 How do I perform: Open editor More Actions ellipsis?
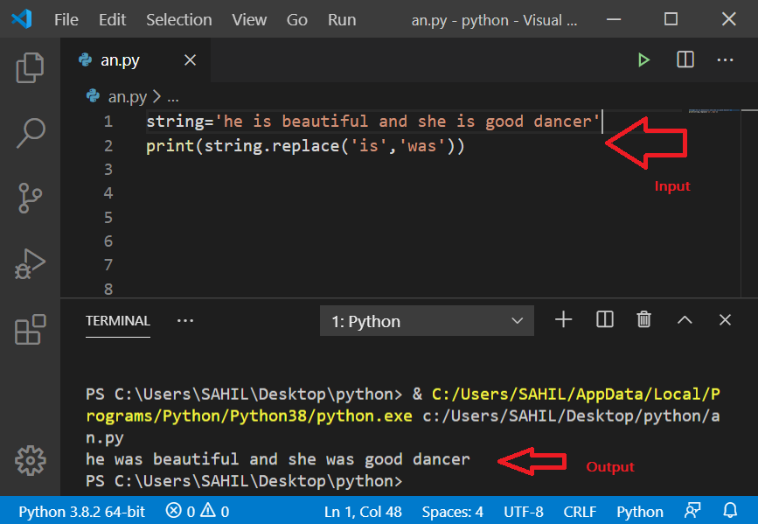pos(725,60)
